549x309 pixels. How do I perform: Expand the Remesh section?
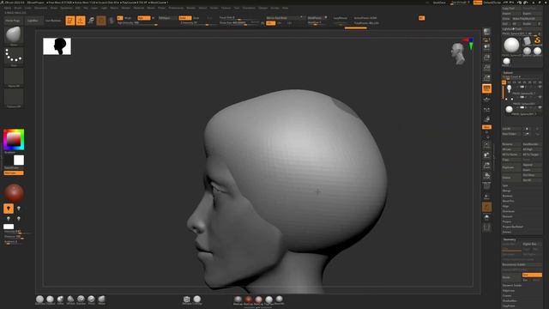click(507, 216)
